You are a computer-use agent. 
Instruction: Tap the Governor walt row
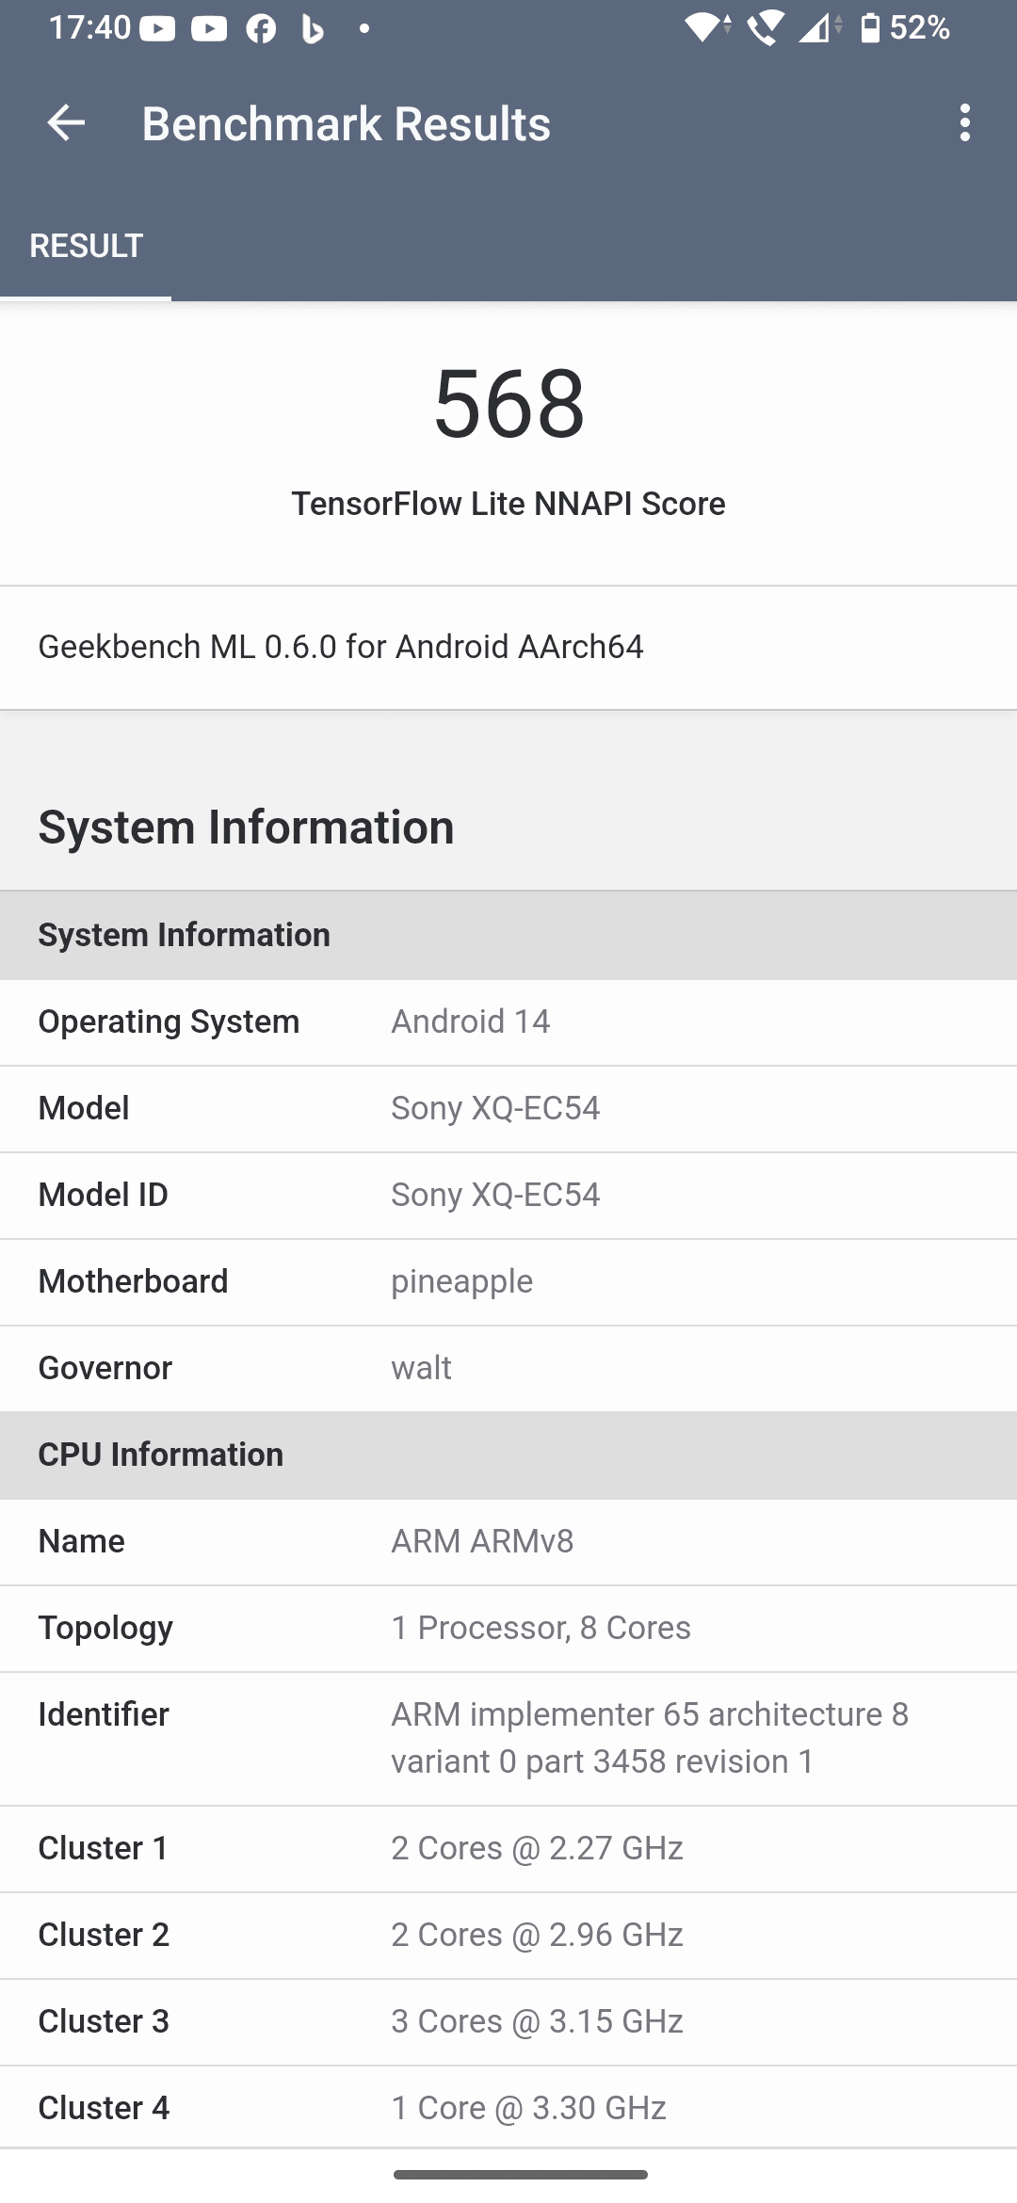tap(508, 1368)
